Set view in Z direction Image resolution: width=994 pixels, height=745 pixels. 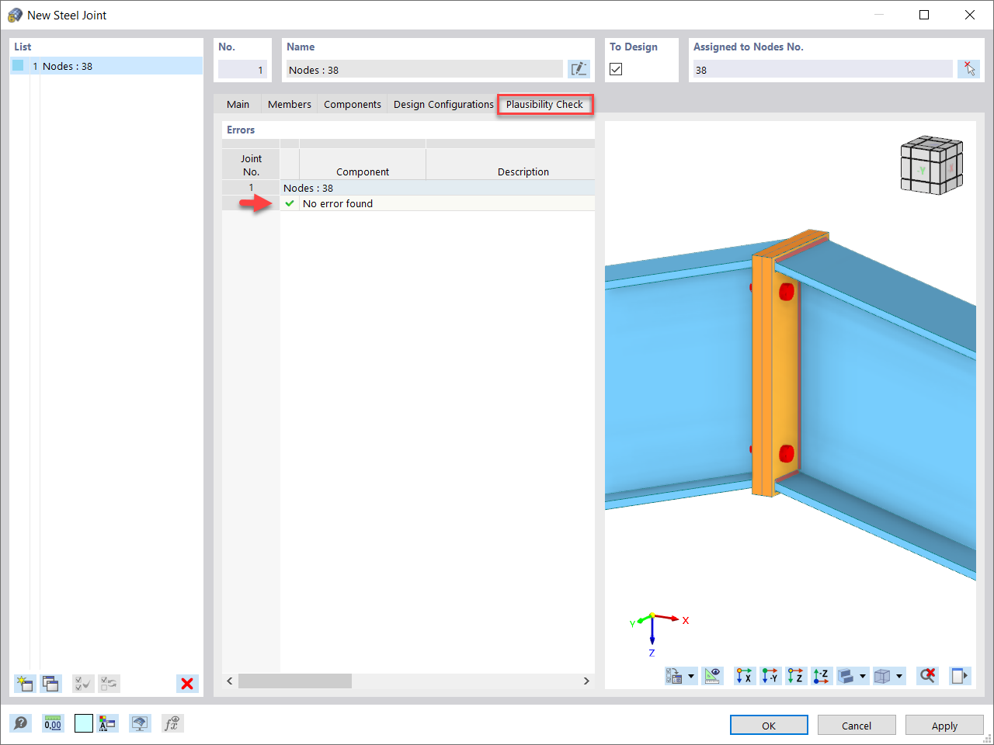point(796,676)
